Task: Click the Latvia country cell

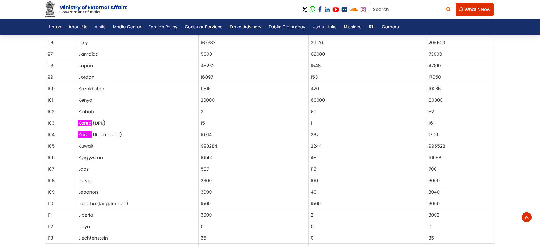Action: tap(137, 181)
